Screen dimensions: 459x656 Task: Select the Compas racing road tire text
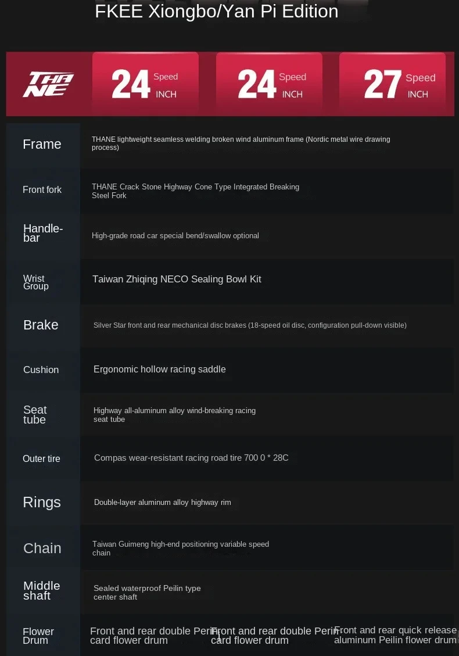pyautogui.click(x=191, y=458)
